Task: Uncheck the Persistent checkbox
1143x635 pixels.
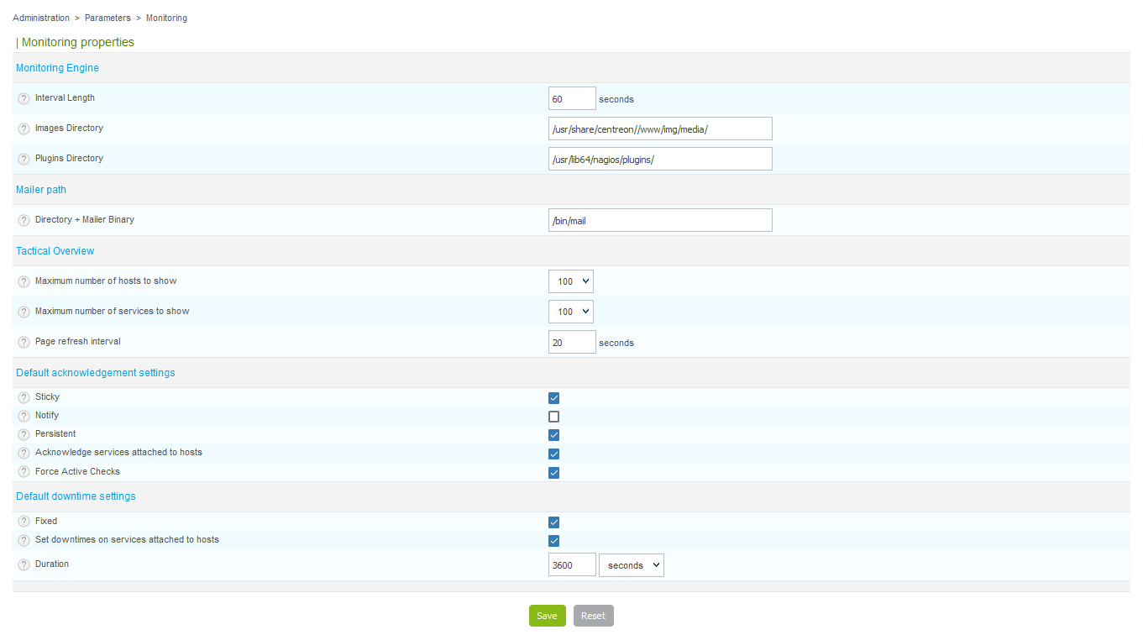Action: (x=553, y=435)
